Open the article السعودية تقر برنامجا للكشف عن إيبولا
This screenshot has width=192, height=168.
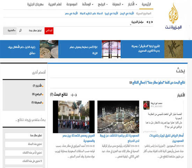click(x=119, y=138)
